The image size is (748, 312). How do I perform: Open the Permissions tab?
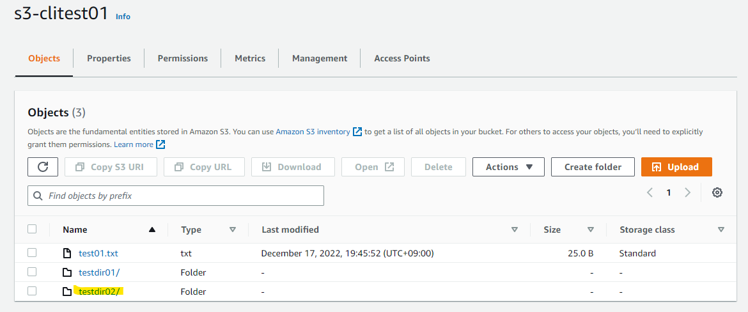click(x=183, y=58)
